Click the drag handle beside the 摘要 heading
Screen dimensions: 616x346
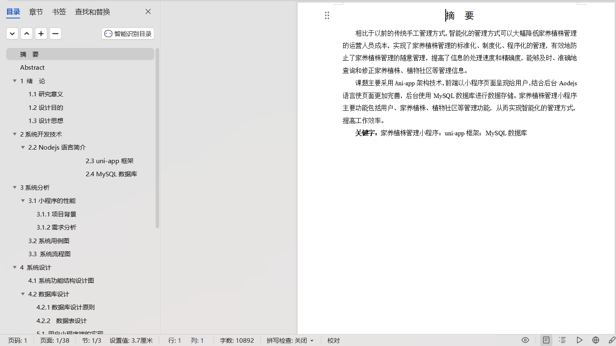(x=327, y=16)
